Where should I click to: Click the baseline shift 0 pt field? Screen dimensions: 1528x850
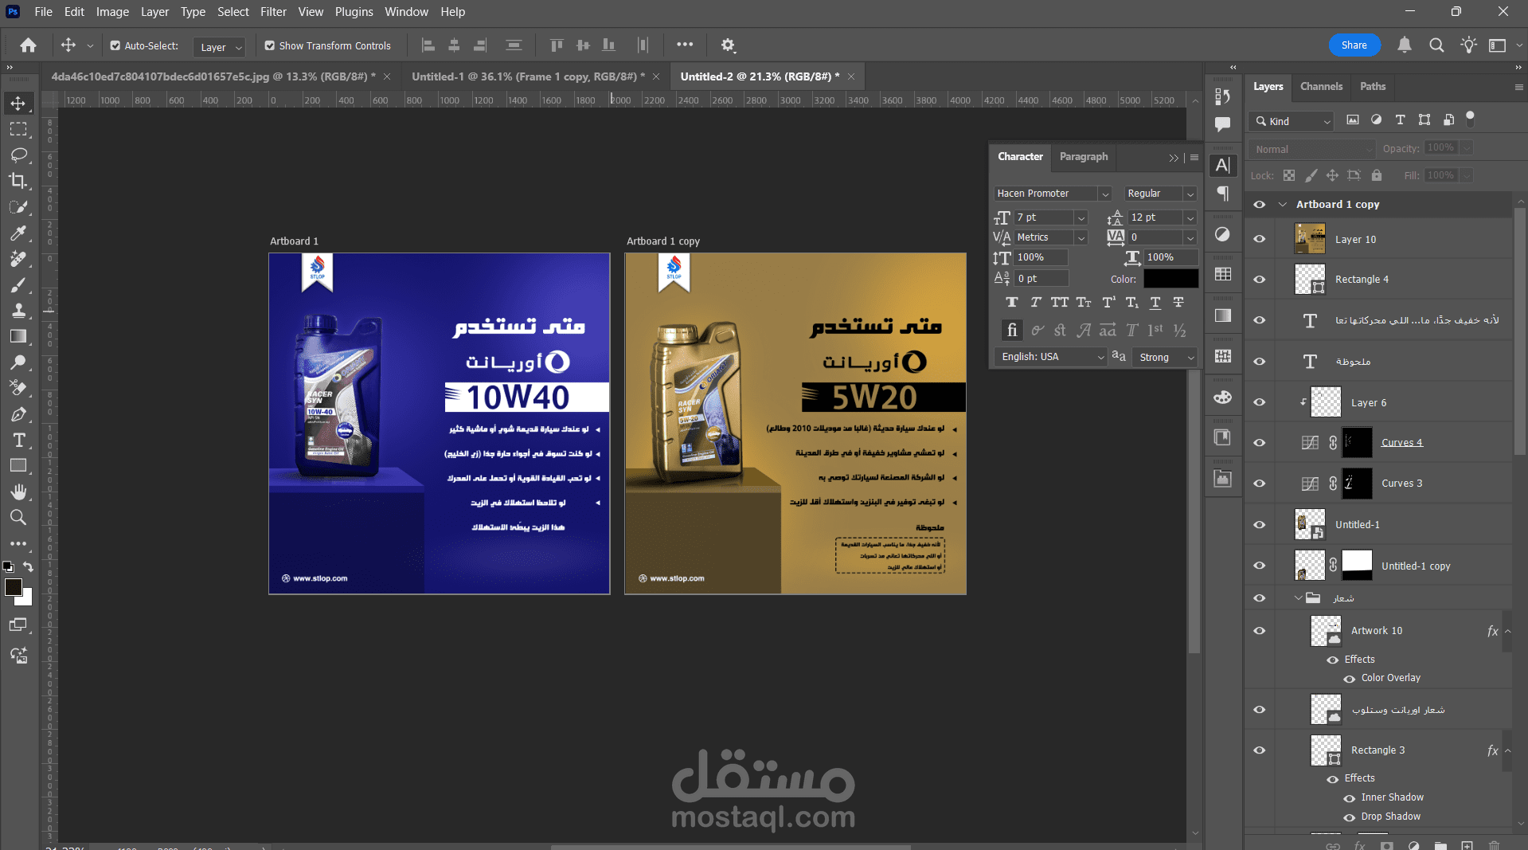tap(1040, 279)
